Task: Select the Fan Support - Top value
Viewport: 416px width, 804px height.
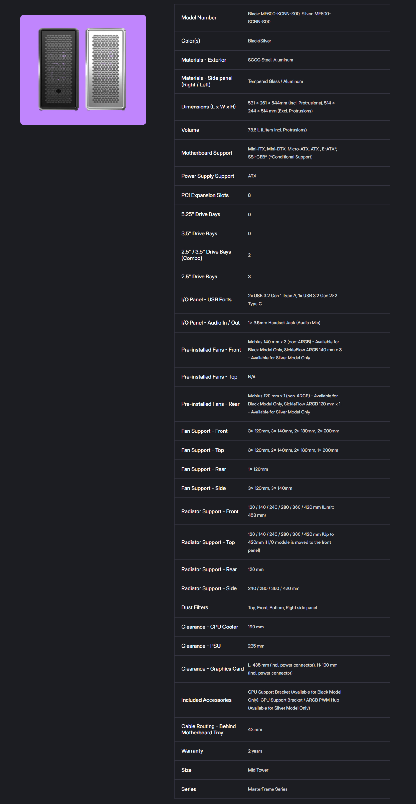Action: (293, 450)
